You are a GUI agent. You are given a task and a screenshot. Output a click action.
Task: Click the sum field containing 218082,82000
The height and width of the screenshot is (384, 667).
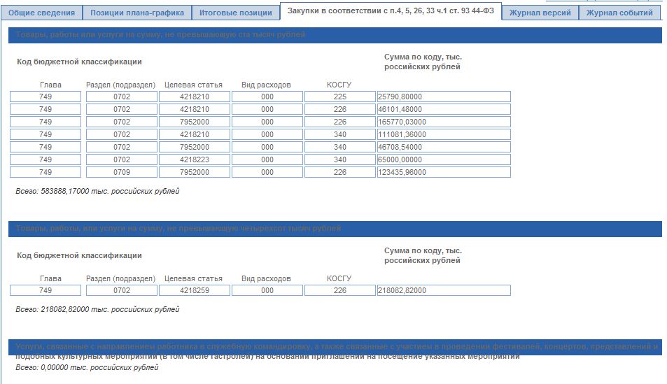tap(444, 290)
